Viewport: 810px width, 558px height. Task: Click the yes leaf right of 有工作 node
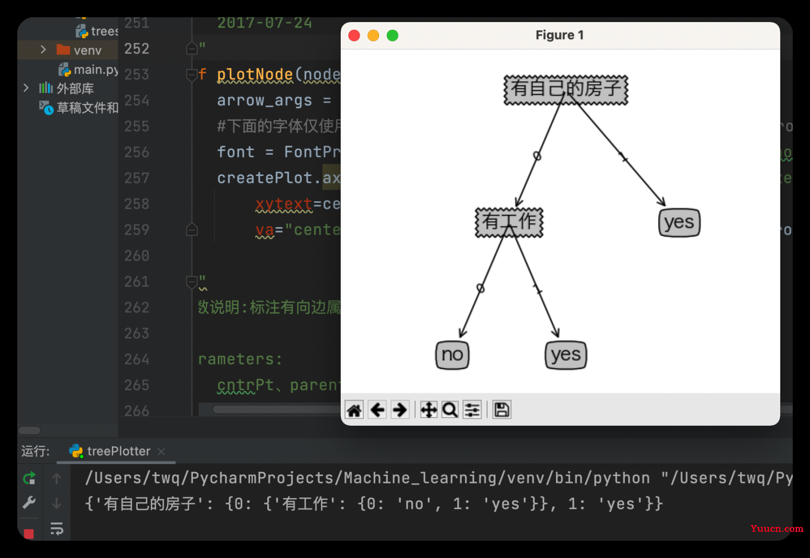pos(679,222)
